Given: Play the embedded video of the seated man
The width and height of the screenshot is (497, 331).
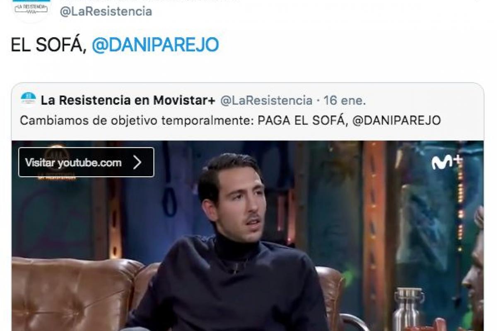Looking at the screenshot, I should (x=248, y=236).
